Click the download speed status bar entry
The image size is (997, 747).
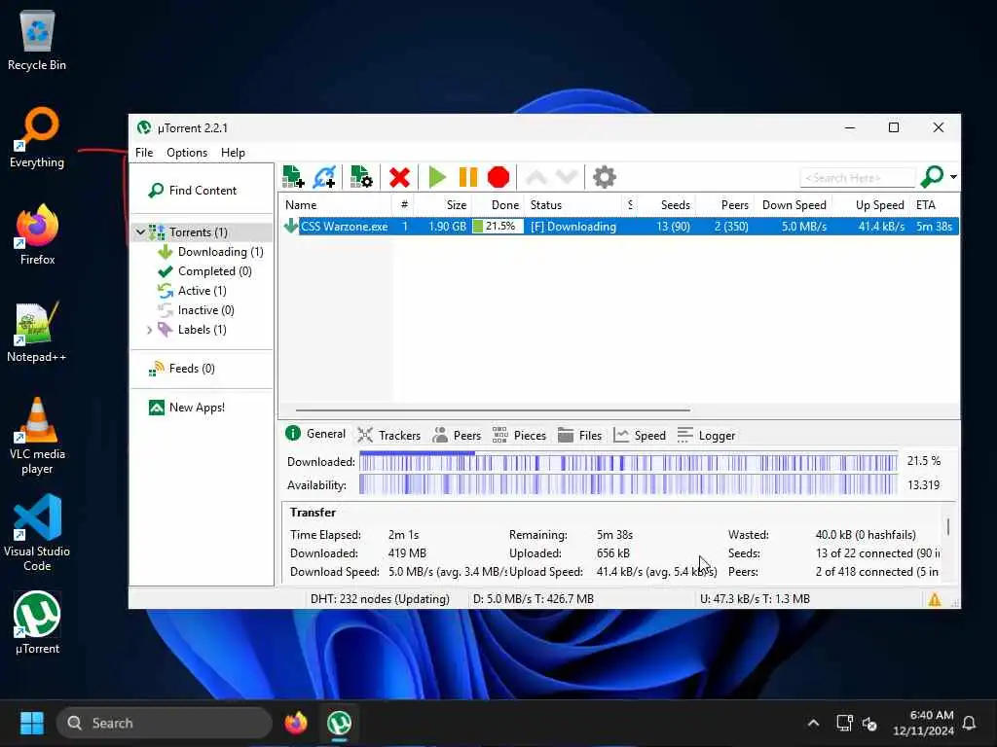[x=534, y=599]
